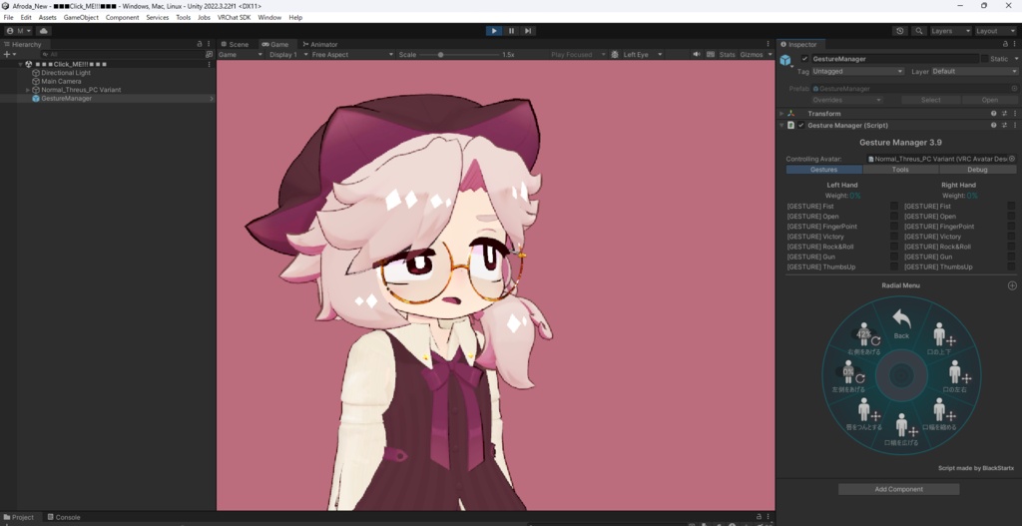Click the Inspector panel lock icon

(1004, 44)
